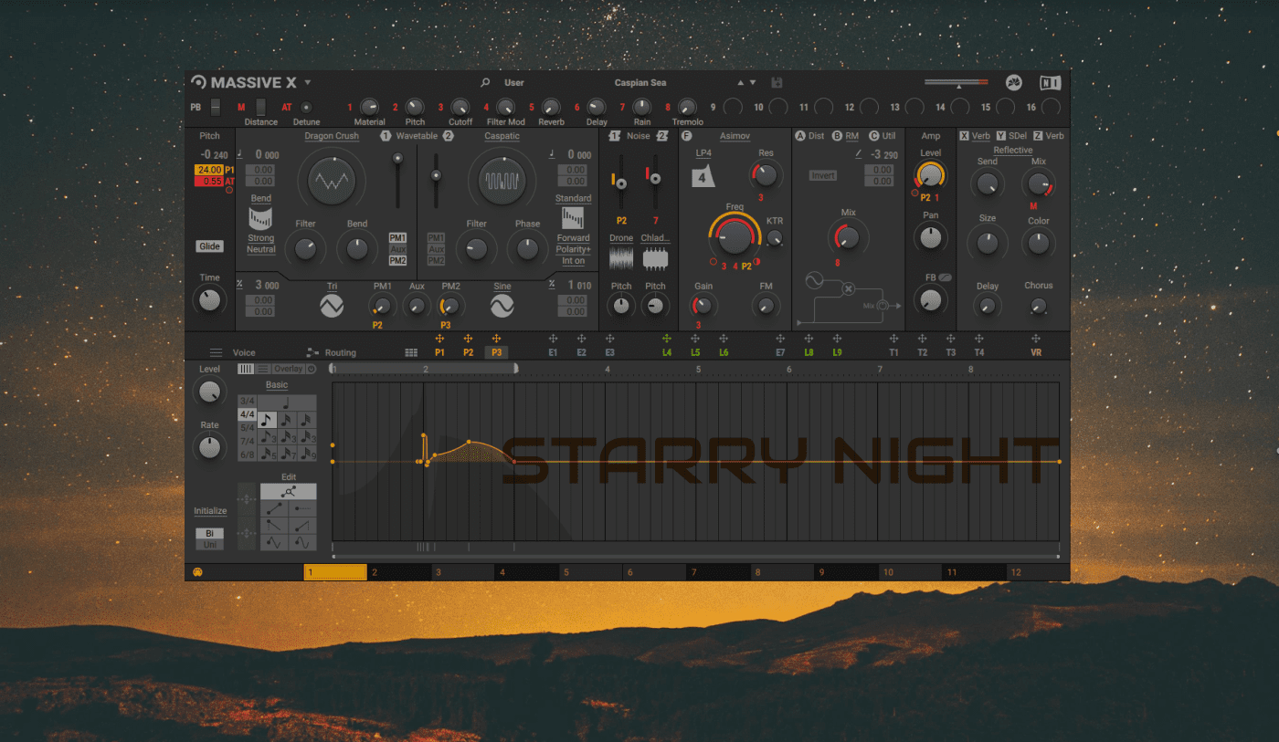This screenshot has width=1279, height=742.
Task: Click the Standard mode shape icon
Action: tap(573, 218)
